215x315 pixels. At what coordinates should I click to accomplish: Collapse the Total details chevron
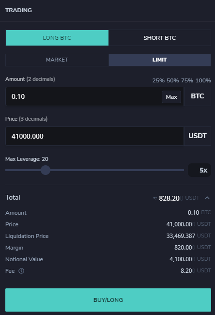click(x=207, y=198)
